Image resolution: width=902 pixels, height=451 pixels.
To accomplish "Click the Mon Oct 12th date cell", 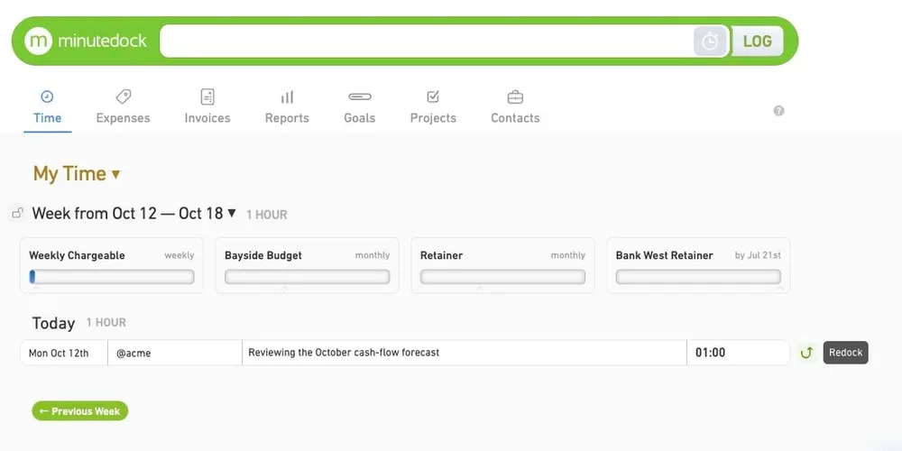I will (64, 353).
